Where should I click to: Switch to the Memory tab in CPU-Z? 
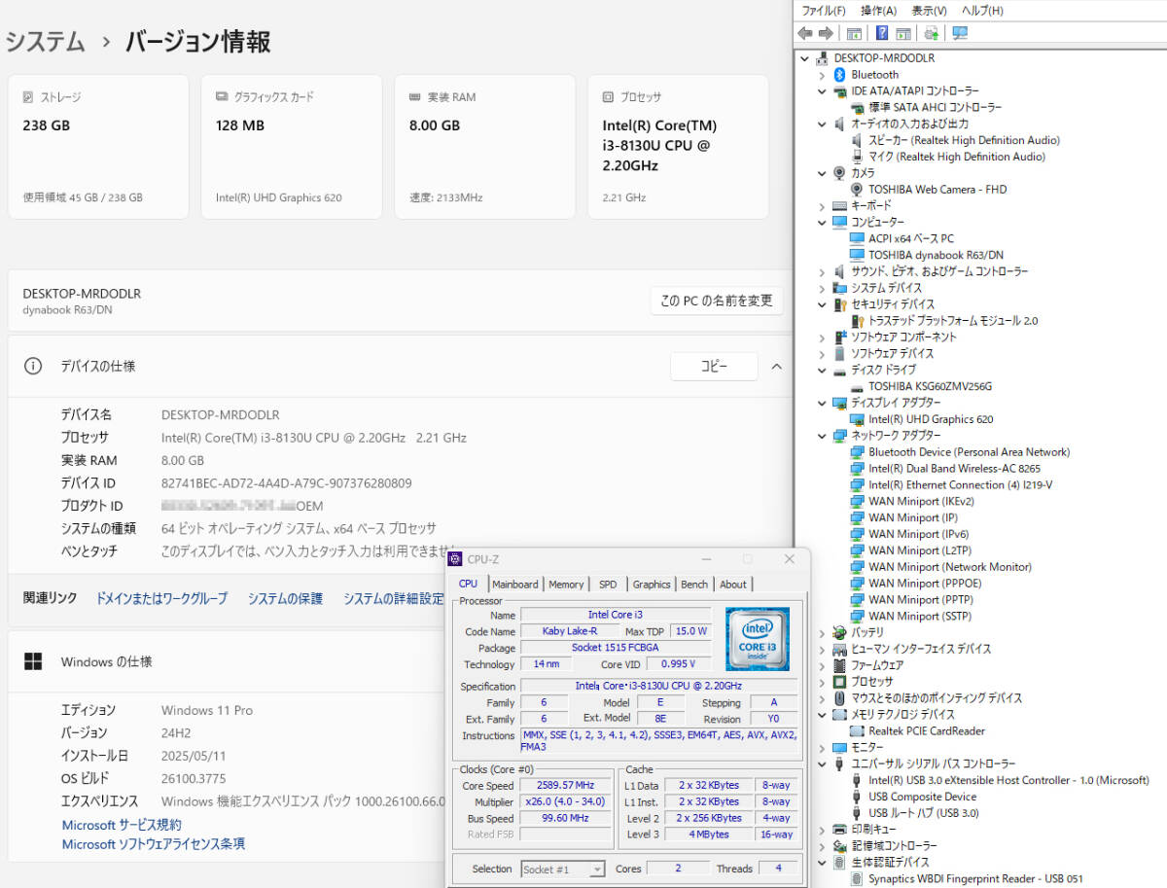point(566,585)
